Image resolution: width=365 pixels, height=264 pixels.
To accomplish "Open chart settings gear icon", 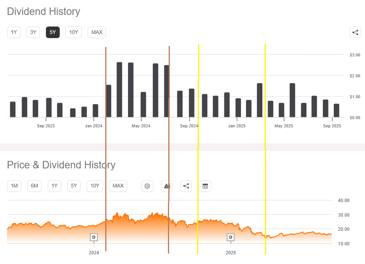I will [x=147, y=186].
